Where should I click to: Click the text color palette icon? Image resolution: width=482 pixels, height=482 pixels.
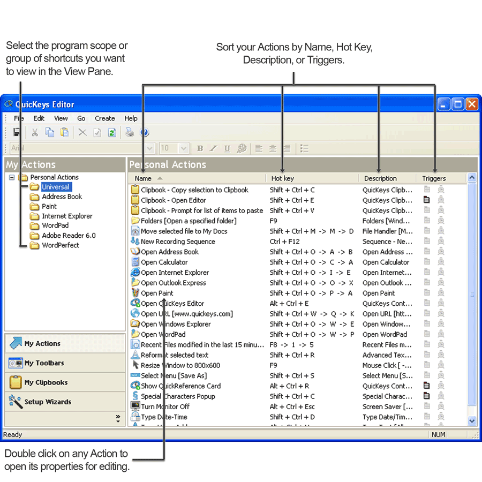tap(242, 148)
